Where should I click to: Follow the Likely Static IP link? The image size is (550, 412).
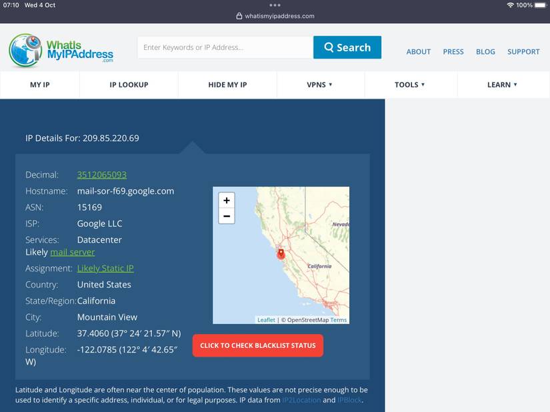(105, 268)
